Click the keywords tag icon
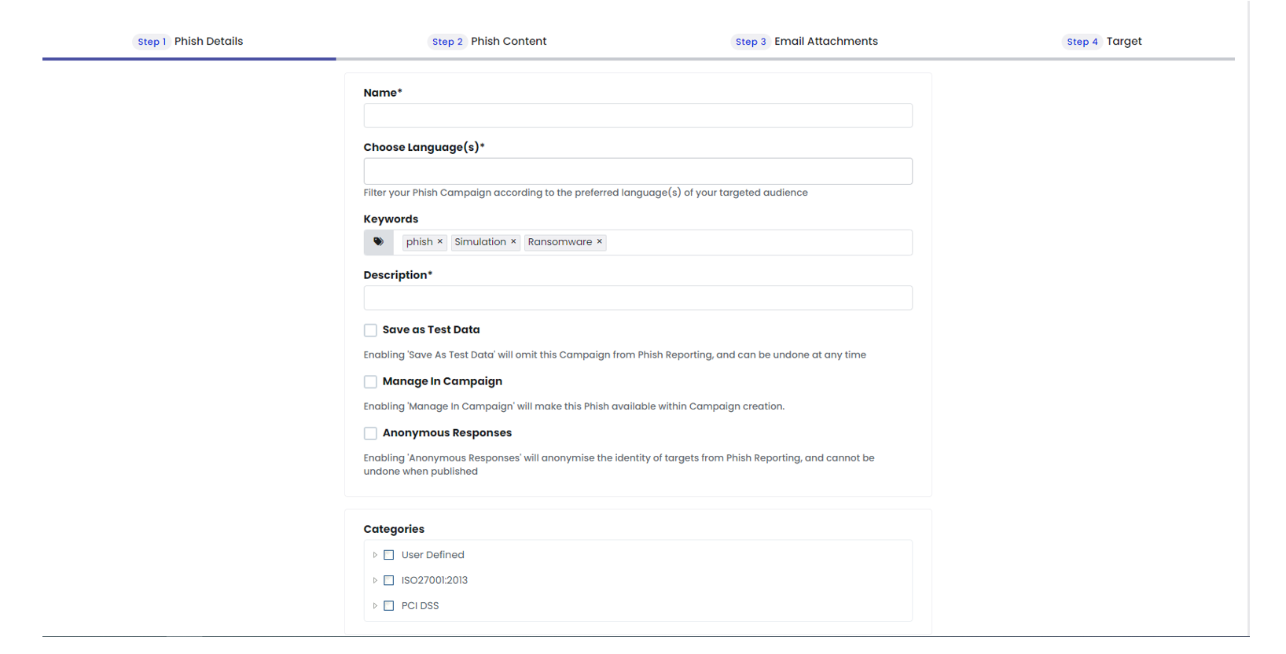Viewport: 1286px width, 654px height. click(378, 242)
